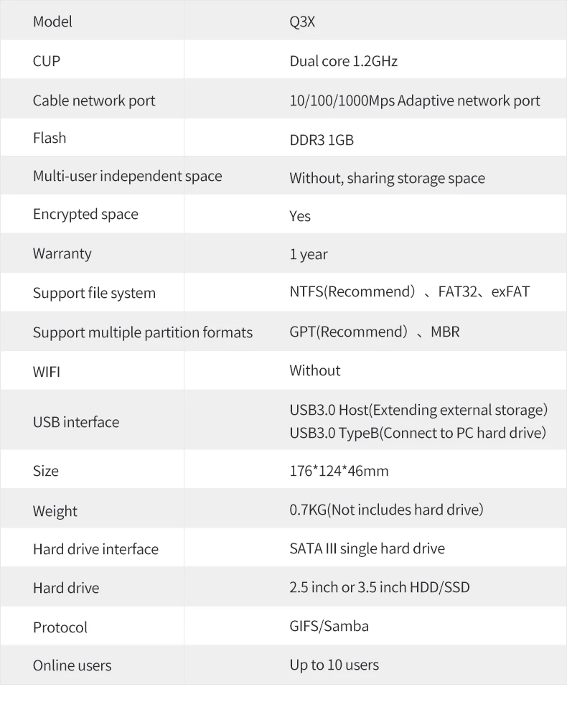Click the 1 year warranty value
567x725 pixels.
tap(309, 254)
